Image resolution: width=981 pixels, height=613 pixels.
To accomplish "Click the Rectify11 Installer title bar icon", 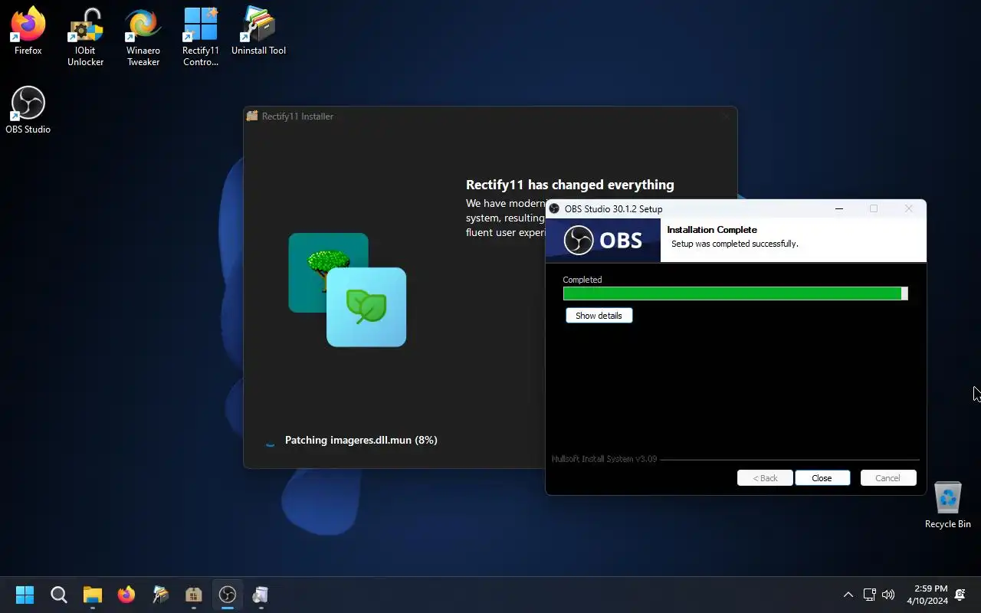I will coord(252,116).
